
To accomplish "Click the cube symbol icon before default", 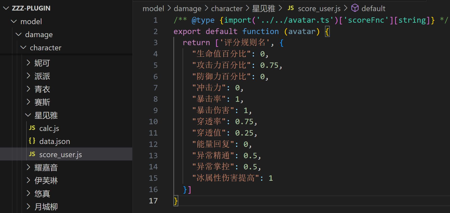I will coord(355,8).
